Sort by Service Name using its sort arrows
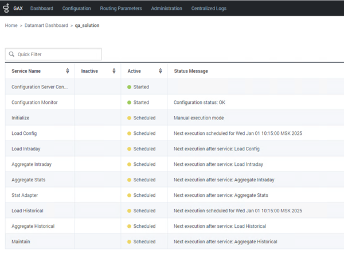 pos(68,71)
